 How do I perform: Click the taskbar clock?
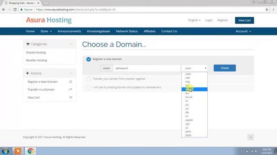tap(267, 151)
